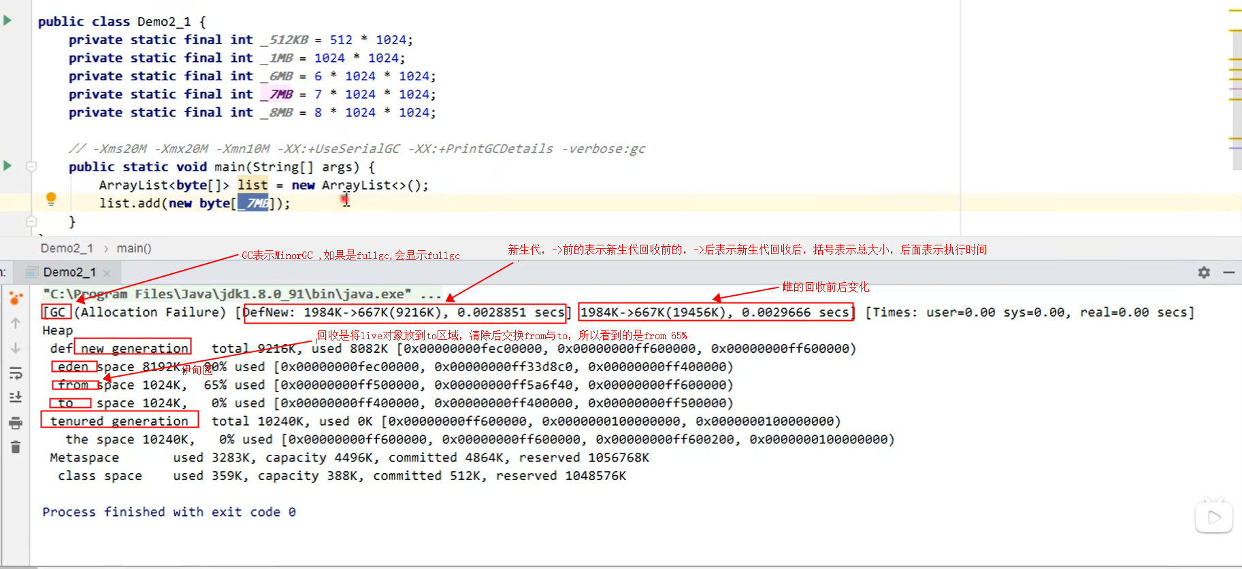The image size is (1242, 569).
Task: Click the highlighted _7MB constant declaration
Action: (x=277, y=94)
